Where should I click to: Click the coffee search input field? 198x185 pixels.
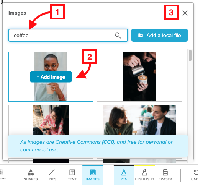coord(68,35)
